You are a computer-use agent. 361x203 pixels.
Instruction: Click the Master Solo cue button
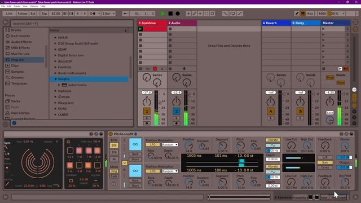click(329, 113)
